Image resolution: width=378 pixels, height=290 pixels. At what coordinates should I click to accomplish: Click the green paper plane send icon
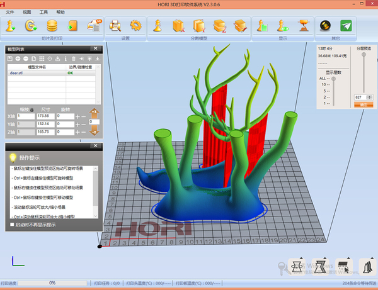click(x=346, y=26)
